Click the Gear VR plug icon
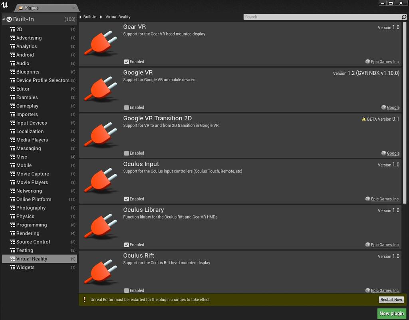 coord(101,44)
